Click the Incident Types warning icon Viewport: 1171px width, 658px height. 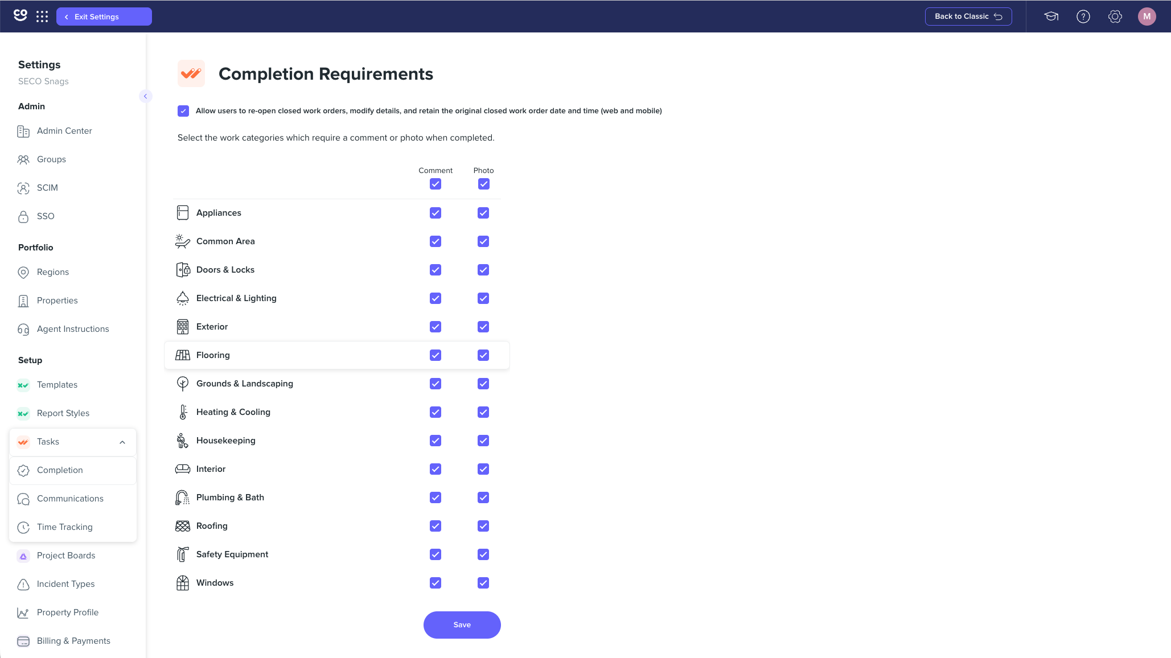[23, 585]
